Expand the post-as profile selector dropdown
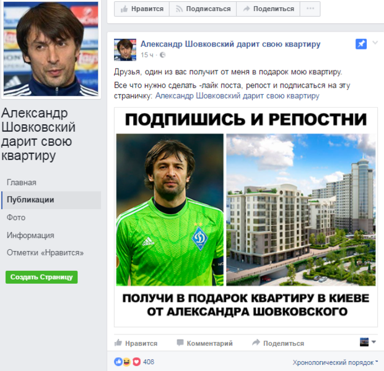The height and width of the screenshot is (371, 384). pos(368,342)
